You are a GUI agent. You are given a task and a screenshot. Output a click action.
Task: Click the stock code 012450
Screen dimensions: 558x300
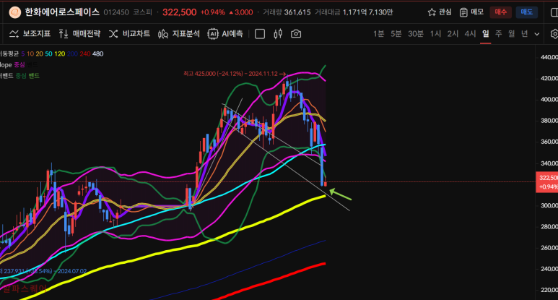point(116,12)
